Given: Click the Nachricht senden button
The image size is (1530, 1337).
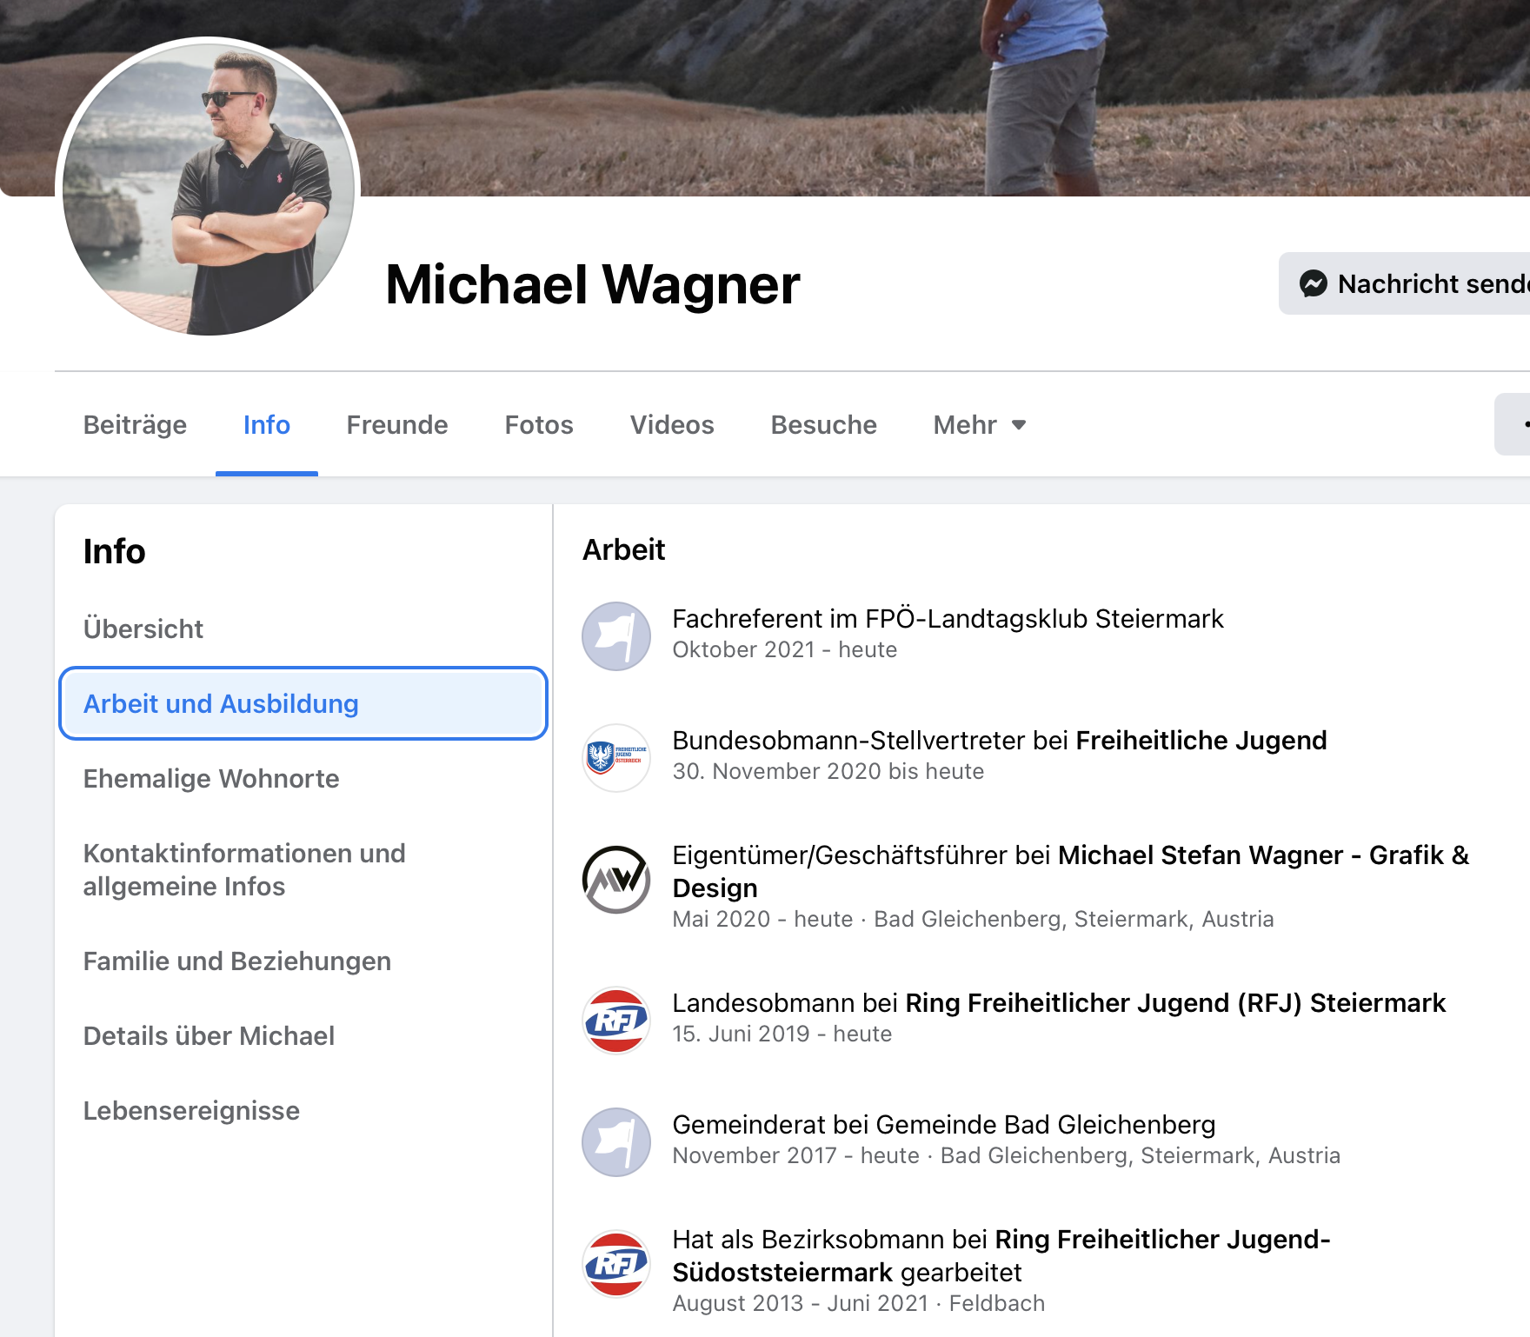Looking at the screenshot, I should (1407, 283).
